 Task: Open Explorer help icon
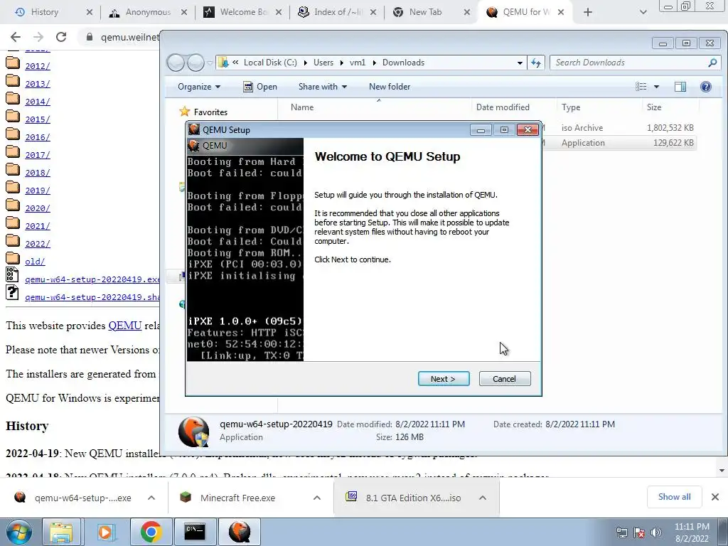(706, 87)
